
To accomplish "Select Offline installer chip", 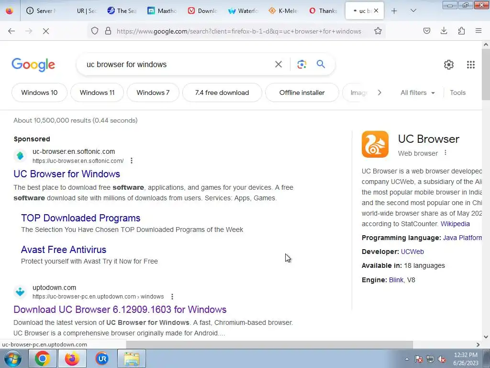I will (302, 92).
